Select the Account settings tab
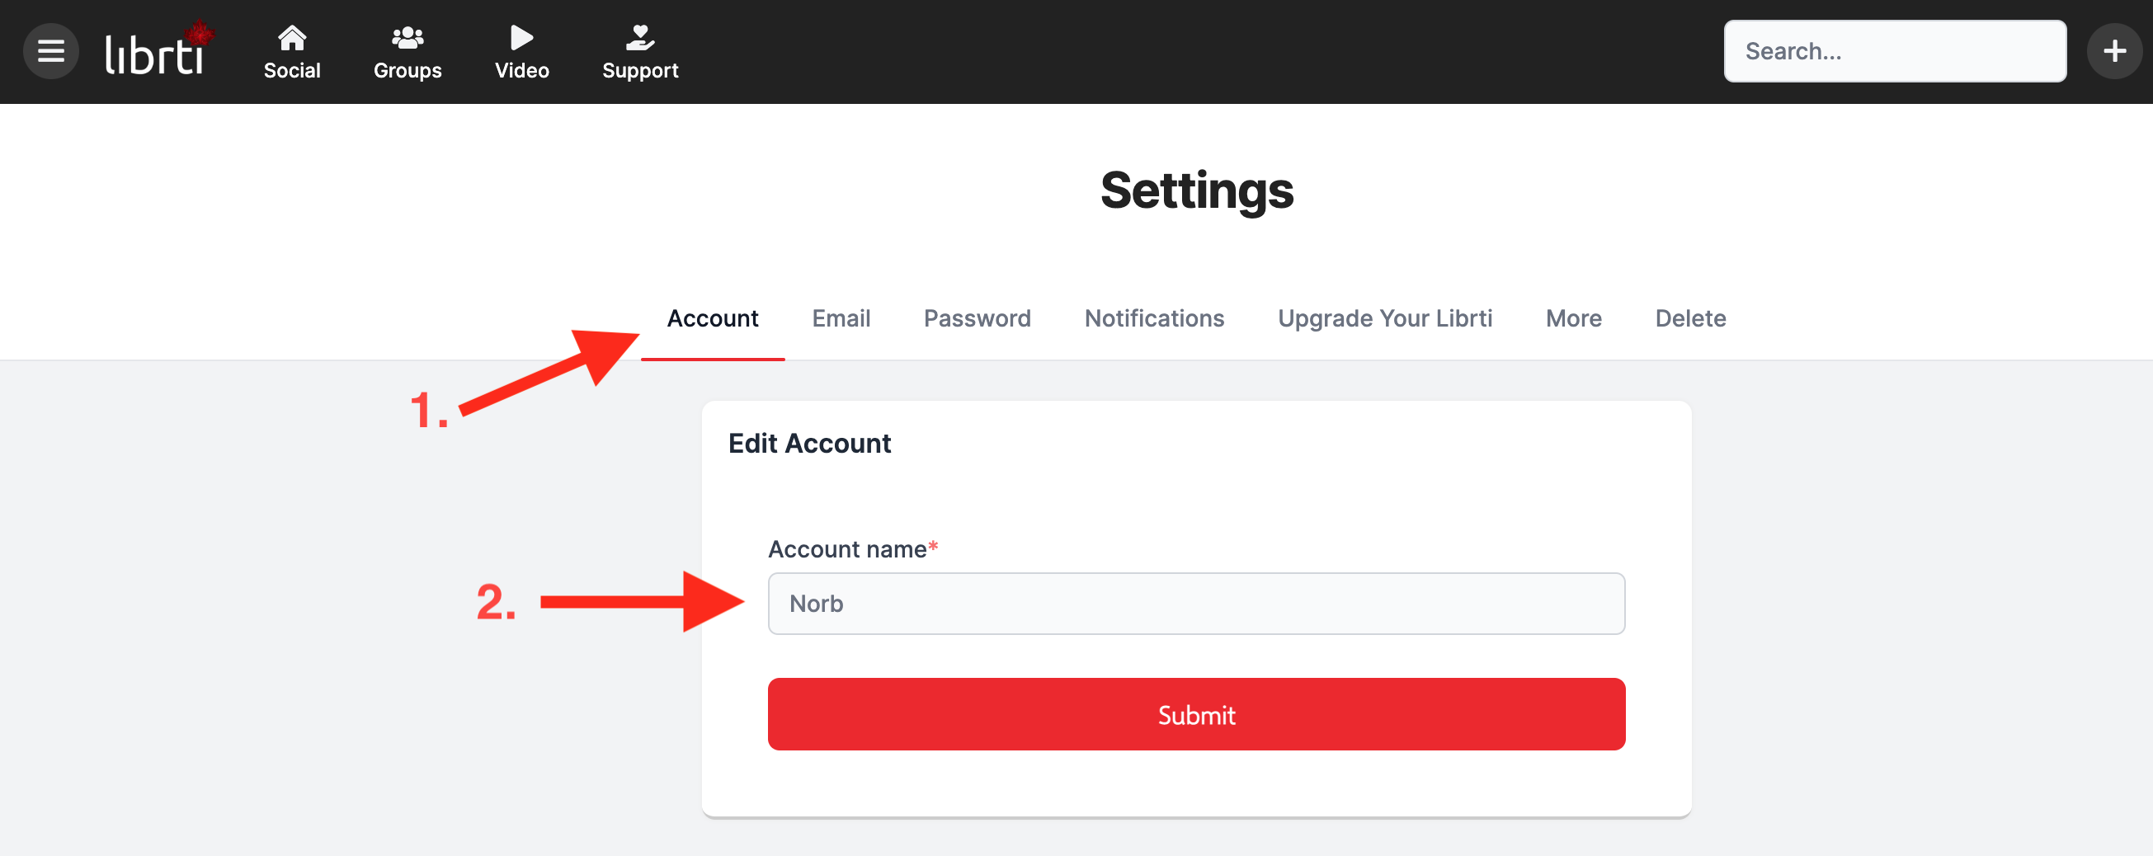 712,318
